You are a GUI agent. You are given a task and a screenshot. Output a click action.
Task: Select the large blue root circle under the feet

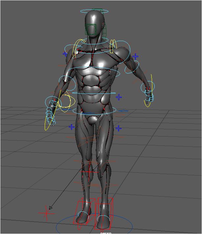pyautogui.click(x=94, y=223)
